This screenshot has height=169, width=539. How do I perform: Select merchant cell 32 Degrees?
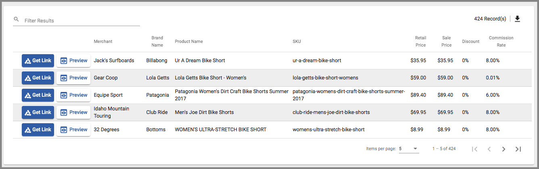107,130
